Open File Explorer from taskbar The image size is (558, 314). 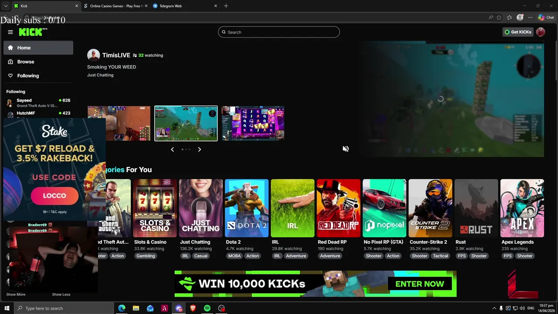[136, 308]
